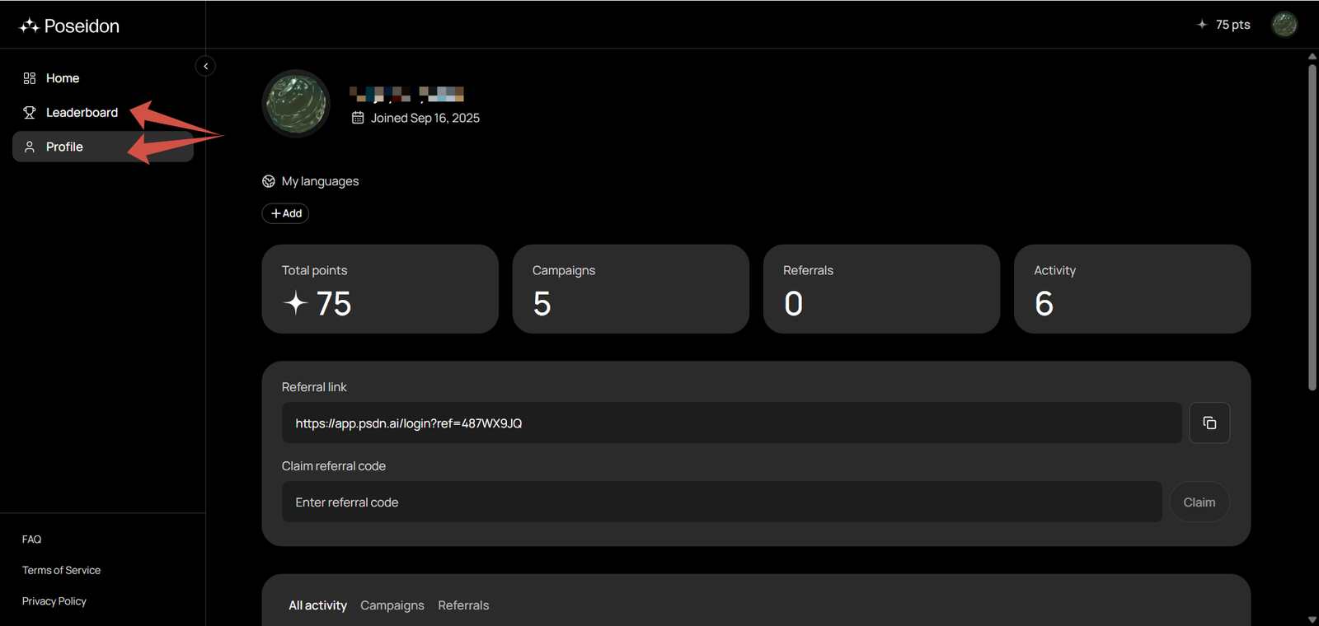
Task: Open user avatar menu in top-right
Action: point(1284,25)
